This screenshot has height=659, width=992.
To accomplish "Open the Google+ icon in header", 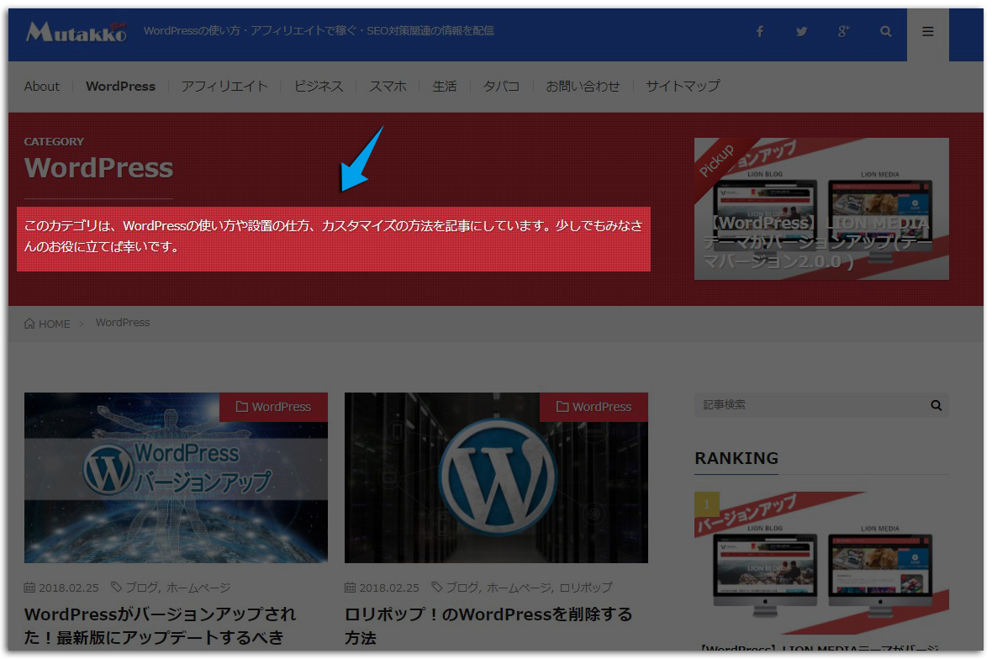I will click(843, 31).
